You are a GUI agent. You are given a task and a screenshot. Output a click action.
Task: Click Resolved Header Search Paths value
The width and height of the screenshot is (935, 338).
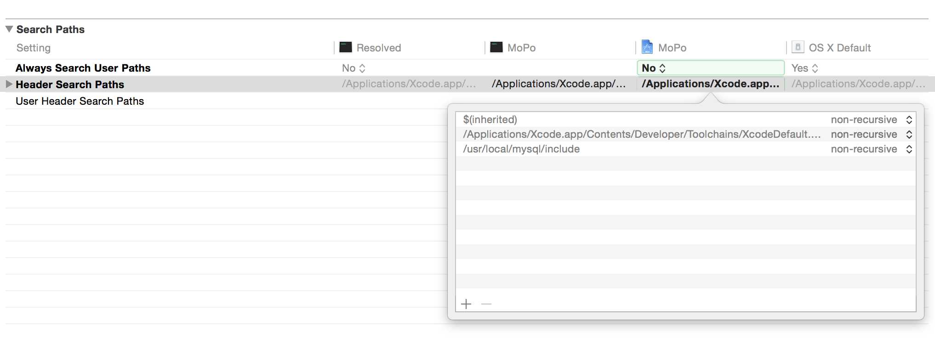(409, 84)
